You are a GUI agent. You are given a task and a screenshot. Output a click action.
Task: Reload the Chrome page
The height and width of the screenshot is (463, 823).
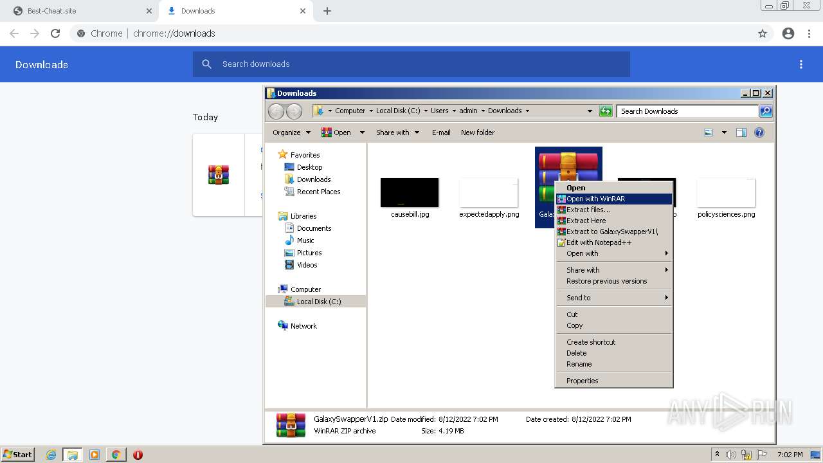click(55, 33)
